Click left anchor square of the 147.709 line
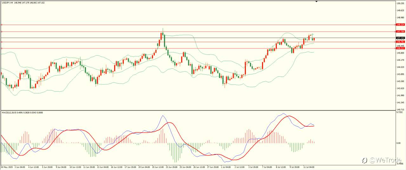Viewport: 406px width, 170px height. coord(2,32)
